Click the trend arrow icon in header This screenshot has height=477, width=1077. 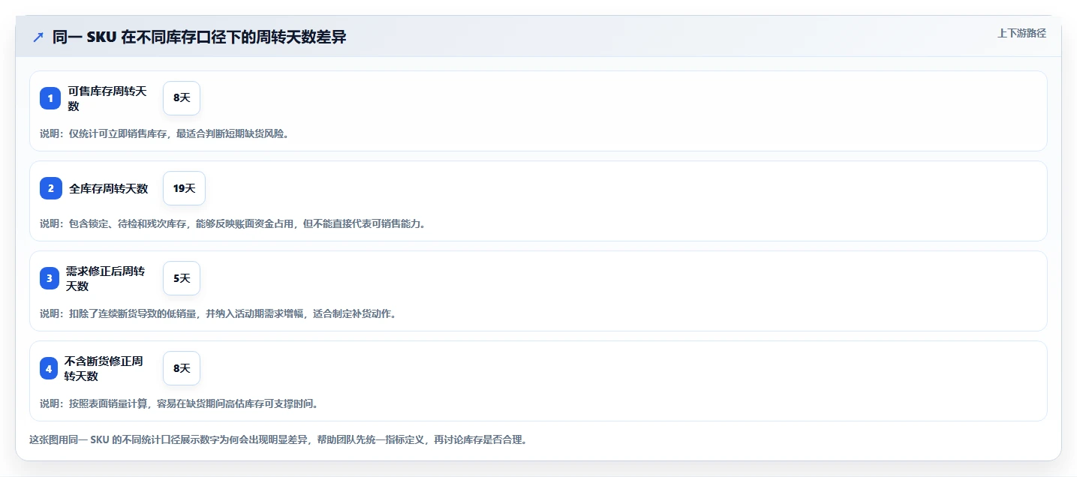38,37
